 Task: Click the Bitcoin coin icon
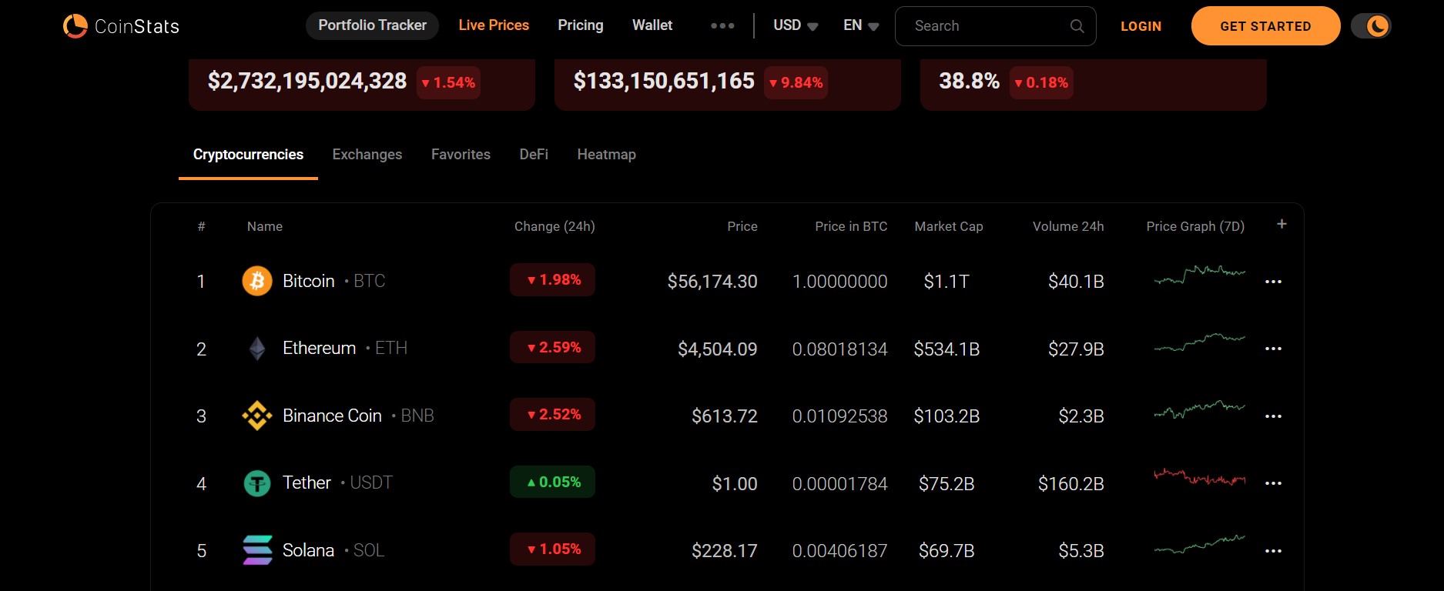click(257, 281)
